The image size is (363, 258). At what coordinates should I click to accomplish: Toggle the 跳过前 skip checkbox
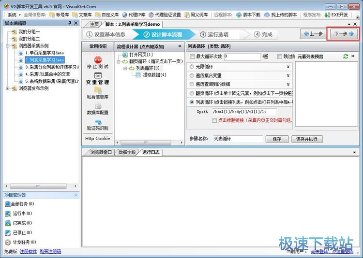coord(280,57)
